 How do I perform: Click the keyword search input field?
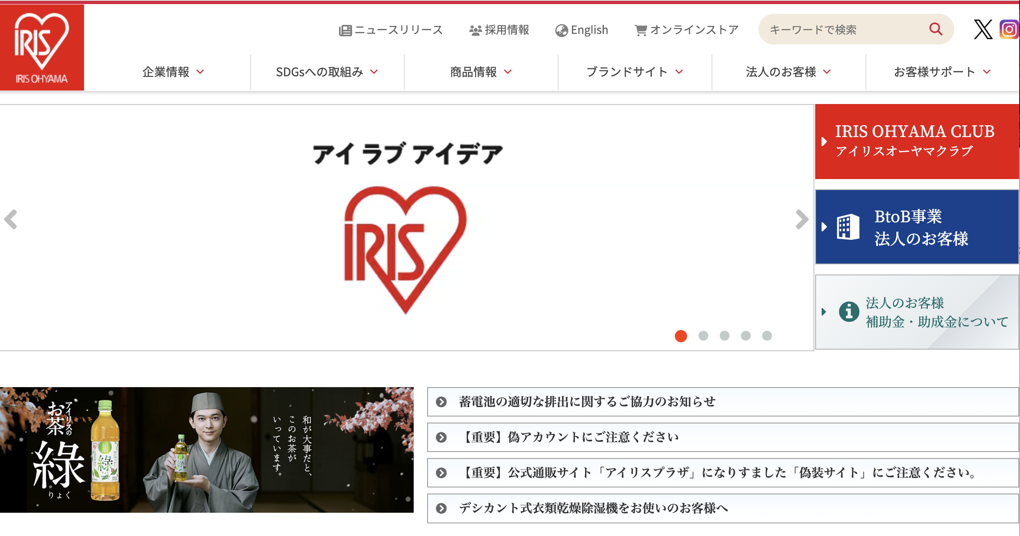[840, 30]
